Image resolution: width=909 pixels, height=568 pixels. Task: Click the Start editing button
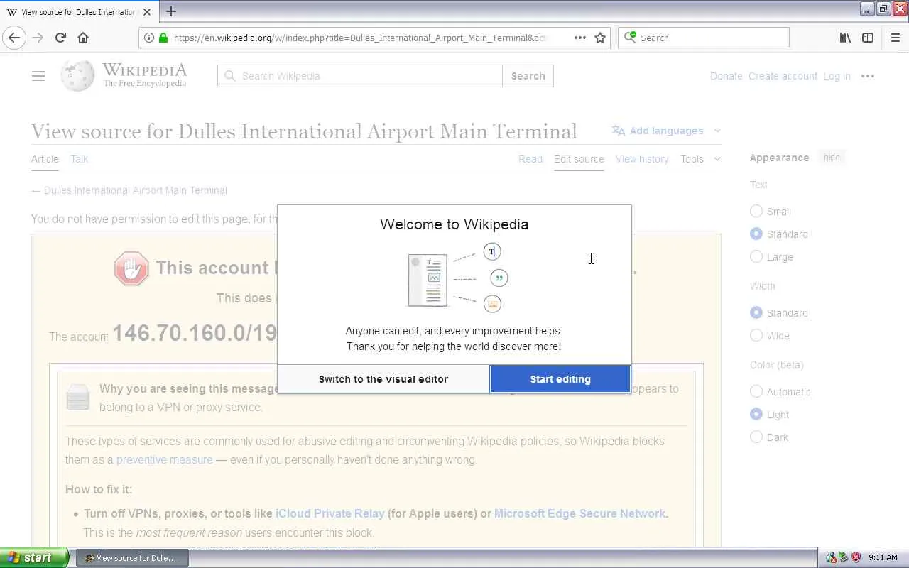[x=560, y=379]
